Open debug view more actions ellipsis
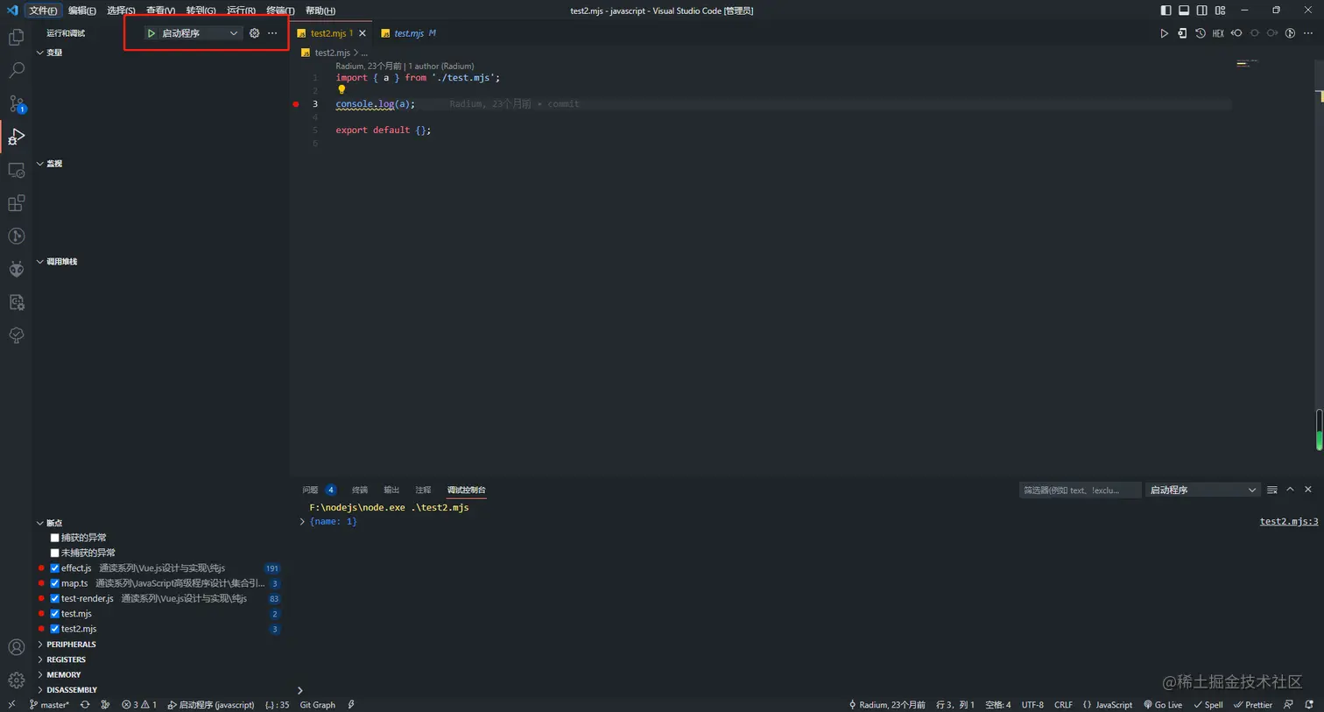This screenshot has width=1324, height=712. pyautogui.click(x=272, y=33)
